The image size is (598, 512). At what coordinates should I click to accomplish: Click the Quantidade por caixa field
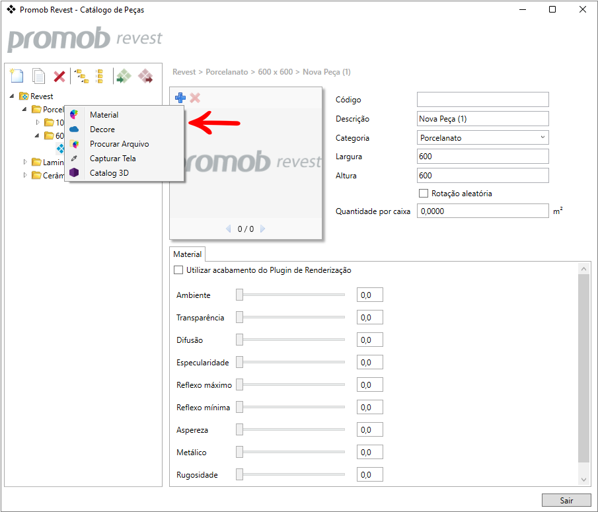(482, 211)
